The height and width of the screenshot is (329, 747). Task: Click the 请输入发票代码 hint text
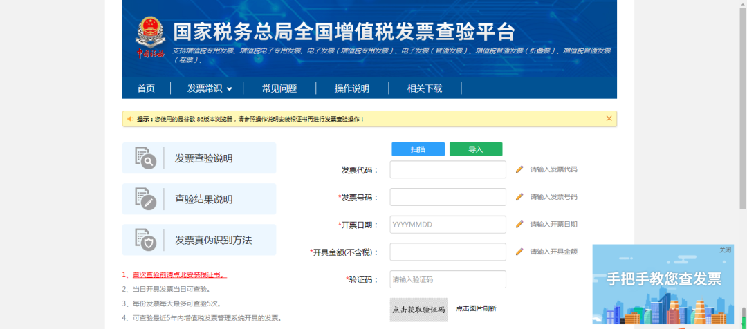[553, 169]
